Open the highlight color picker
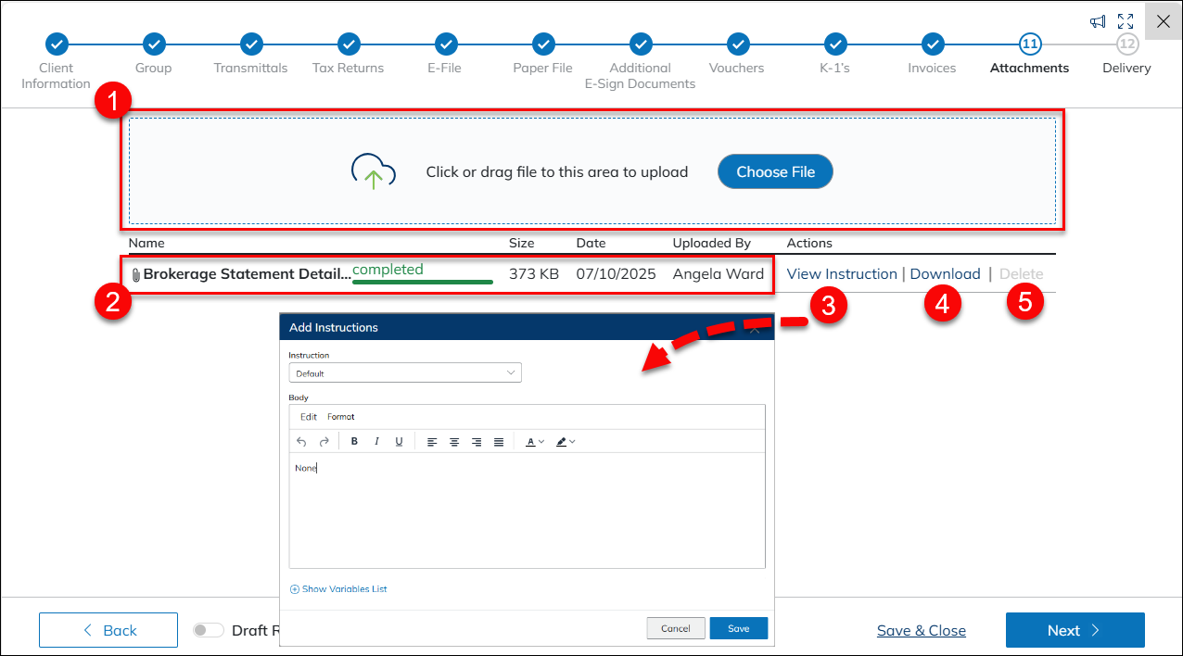1183x656 pixels. (572, 442)
